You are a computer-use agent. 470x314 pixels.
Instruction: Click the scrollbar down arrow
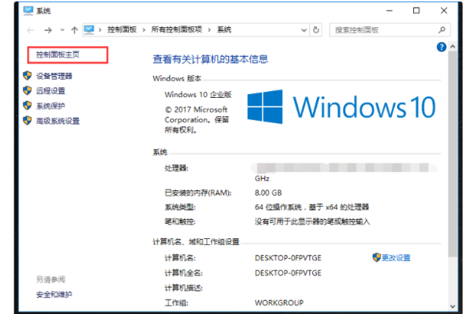453,306
